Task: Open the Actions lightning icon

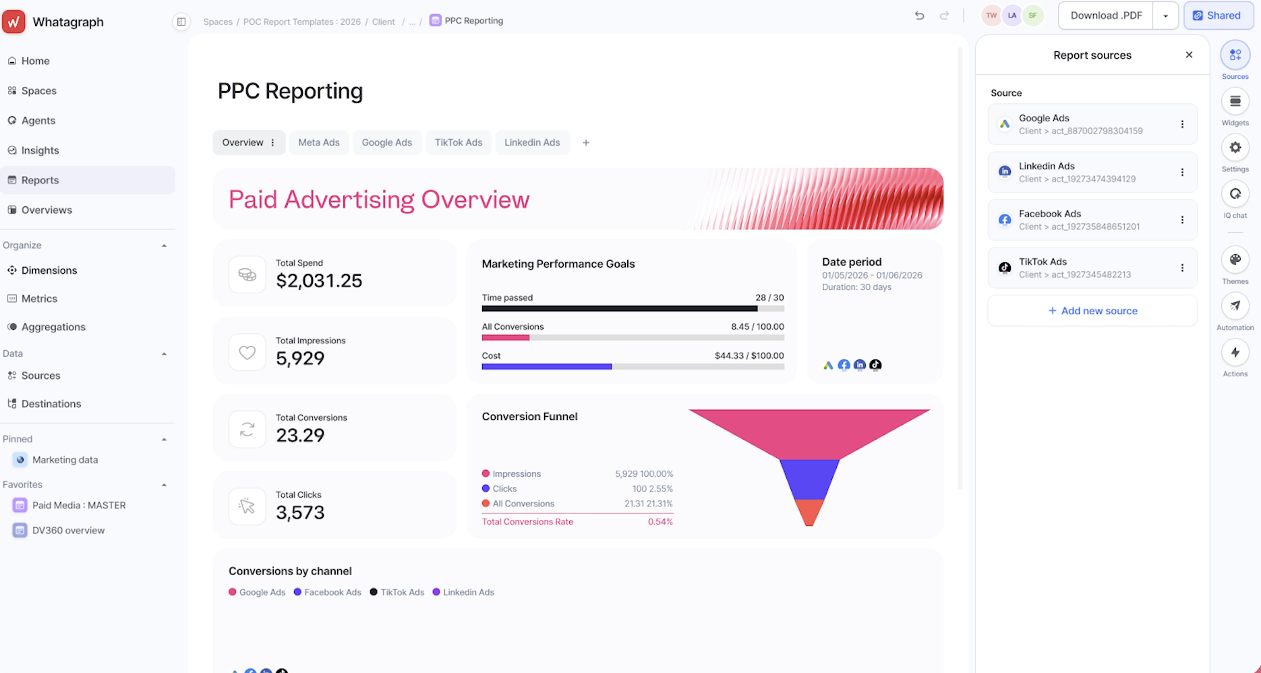Action: click(1235, 352)
